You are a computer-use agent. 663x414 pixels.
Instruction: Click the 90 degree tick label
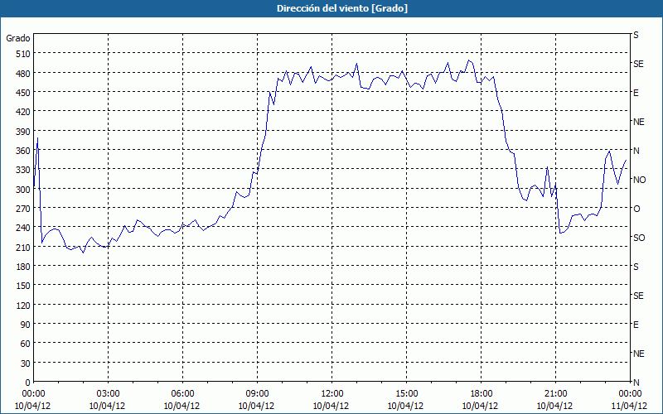pos(26,325)
